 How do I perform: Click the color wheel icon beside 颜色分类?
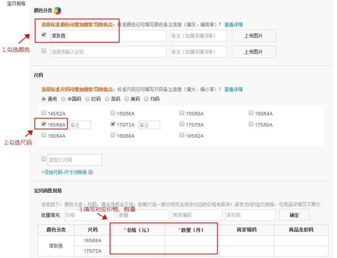tap(57, 10)
